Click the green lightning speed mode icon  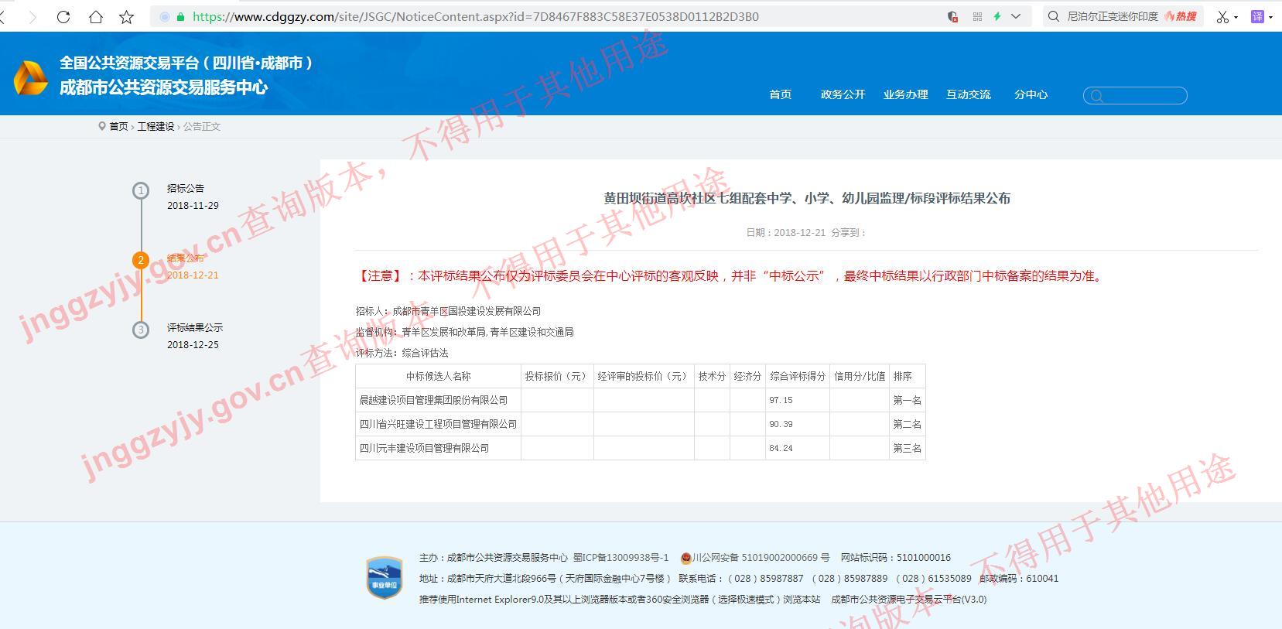997,16
